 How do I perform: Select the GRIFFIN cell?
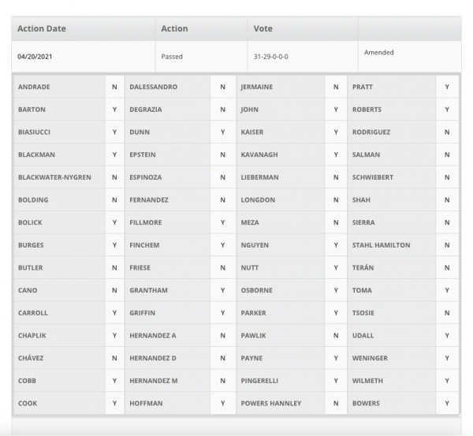[x=168, y=313]
